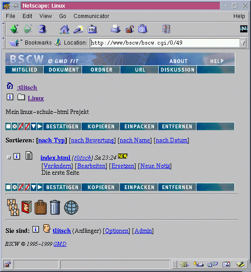Click ORDNER in BSCW banner
This screenshot has width=251, height=272.
(101, 69)
